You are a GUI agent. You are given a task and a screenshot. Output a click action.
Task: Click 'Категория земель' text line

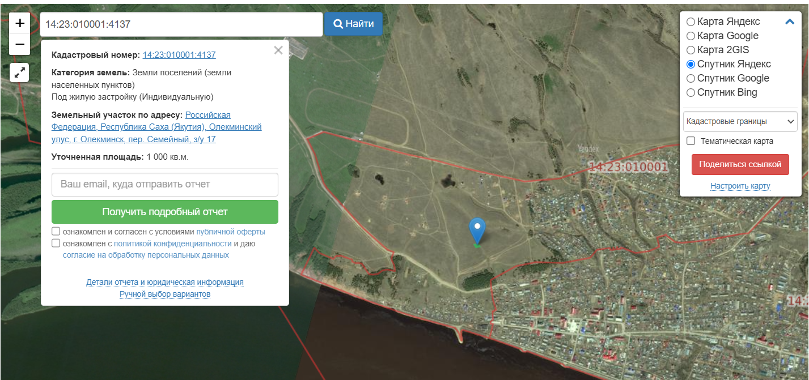click(x=141, y=79)
